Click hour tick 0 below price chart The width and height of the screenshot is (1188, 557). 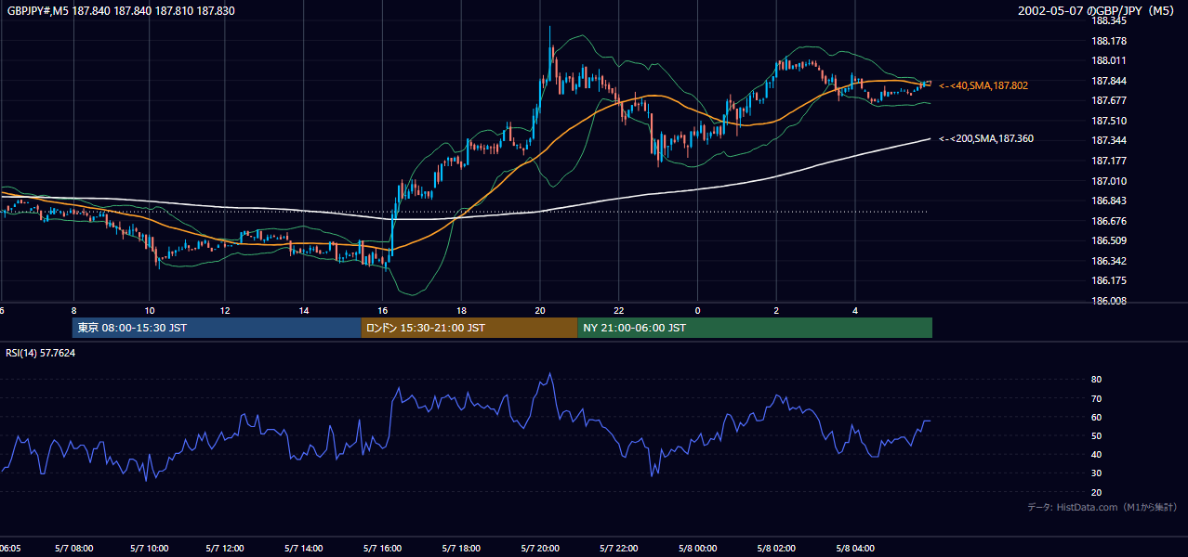pos(697,310)
